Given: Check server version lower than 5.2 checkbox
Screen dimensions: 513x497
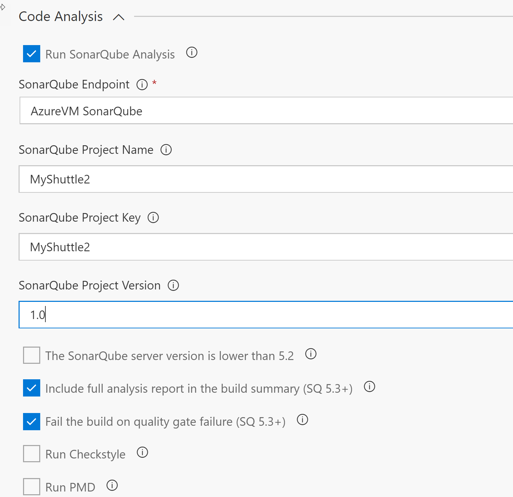Looking at the screenshot, I should 32,355.
